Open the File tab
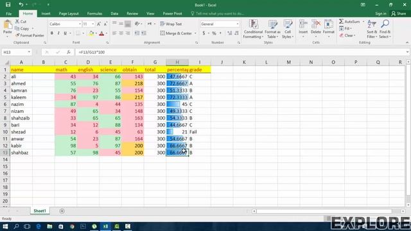The width and height of the screenshot is (411, 231). (8, 13)
